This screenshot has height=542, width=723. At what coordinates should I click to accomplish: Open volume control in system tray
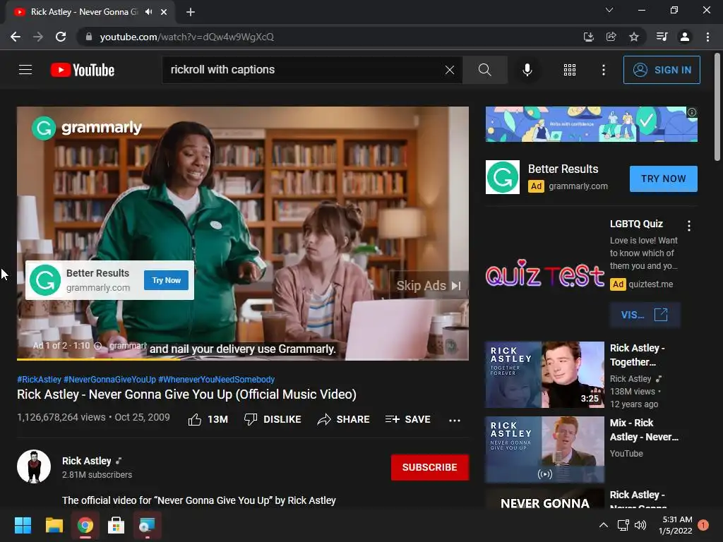[x=640, y=525]
